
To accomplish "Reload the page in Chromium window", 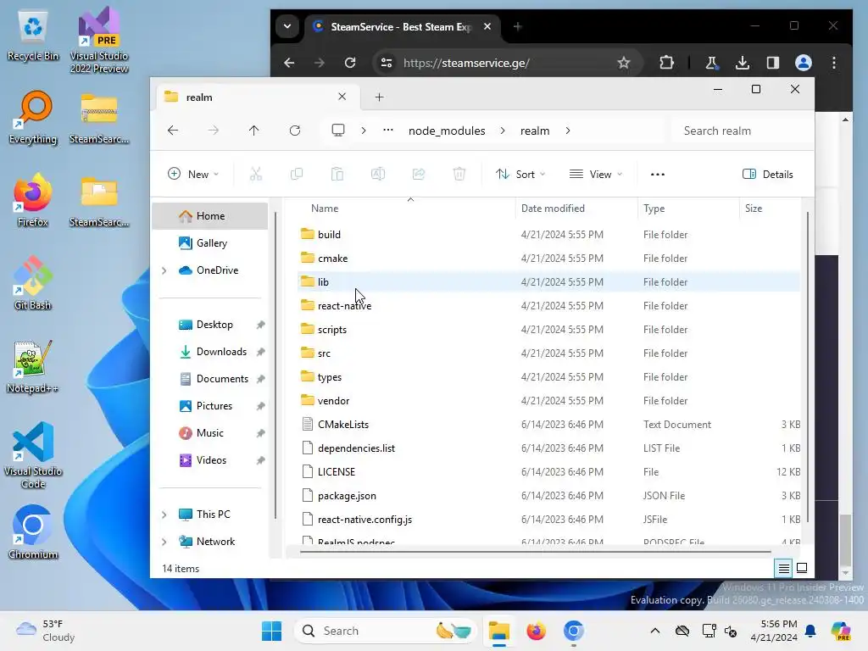I will tap(350, 63).
